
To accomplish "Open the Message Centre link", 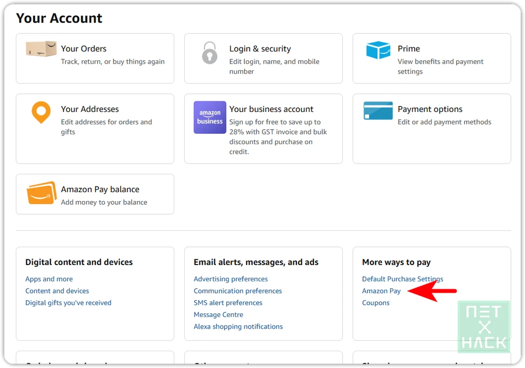I will pos(218,315).
